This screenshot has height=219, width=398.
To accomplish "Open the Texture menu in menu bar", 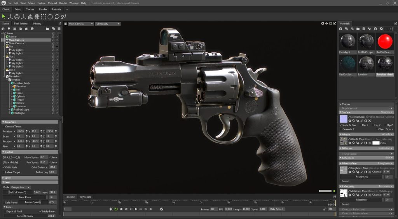I will (x=41, y=3).
